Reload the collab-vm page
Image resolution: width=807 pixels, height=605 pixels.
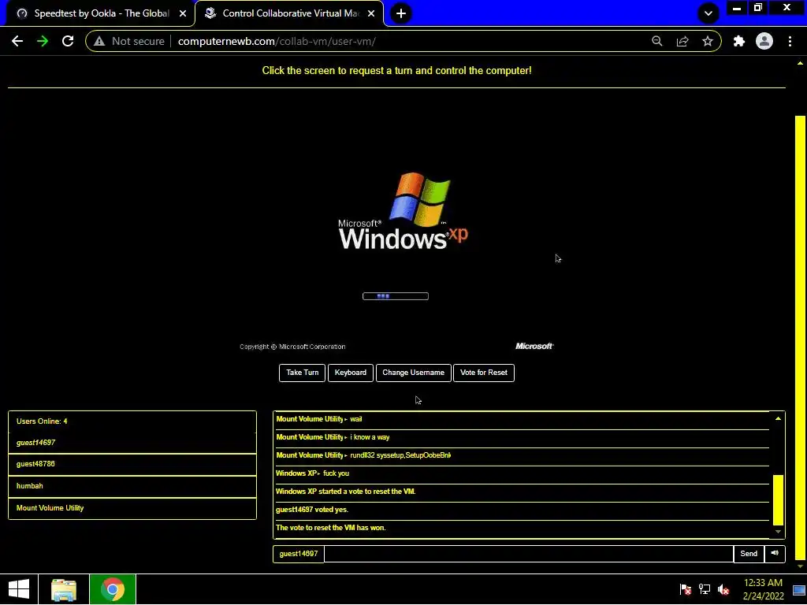coord(68,41)
